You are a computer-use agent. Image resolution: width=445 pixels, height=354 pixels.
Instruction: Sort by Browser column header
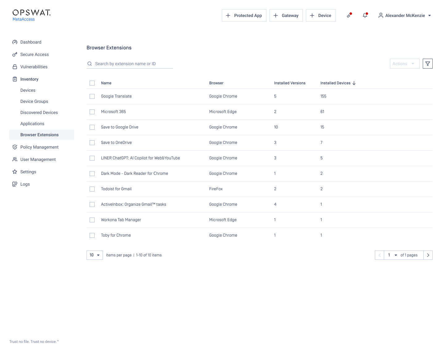pyautogui.click(x=216, y=83)
